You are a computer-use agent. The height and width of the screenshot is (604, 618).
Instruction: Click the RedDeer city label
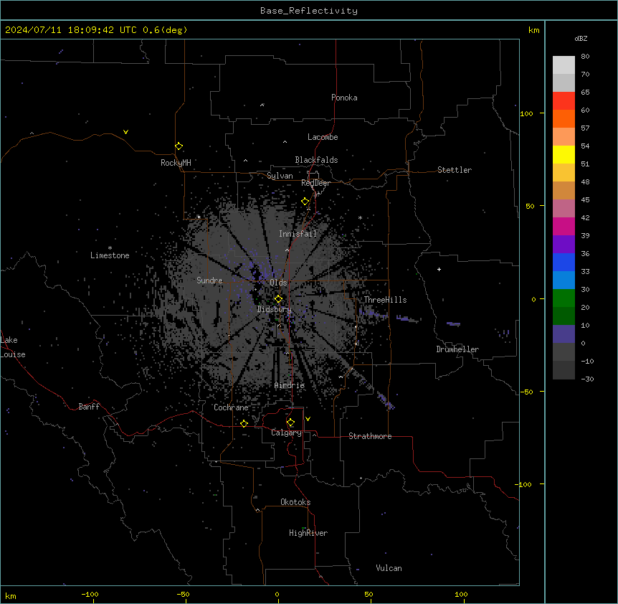point(315,183)
